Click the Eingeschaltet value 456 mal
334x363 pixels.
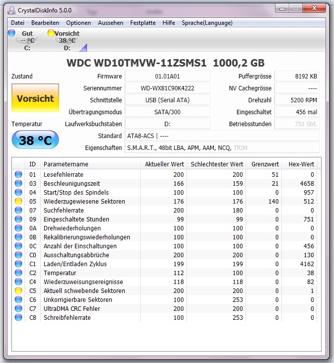tap(297, 112)
